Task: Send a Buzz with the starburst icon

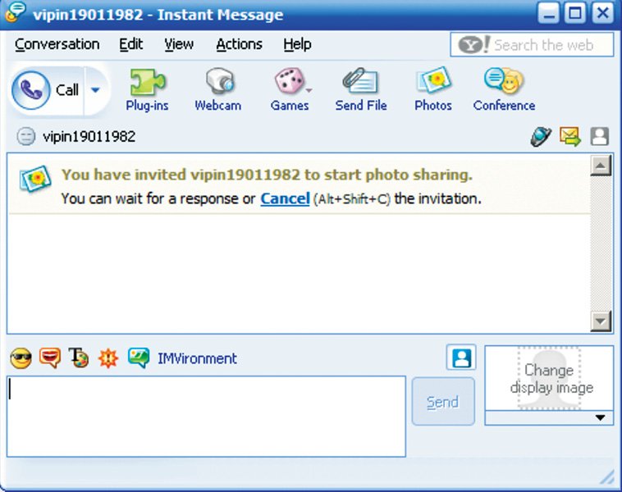Action: coord(108,358)
